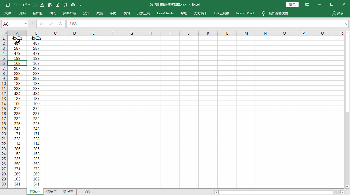Open the 方方格子 ribbon tab
Viewport: 350px width, 195px height.
pos(201,13)
